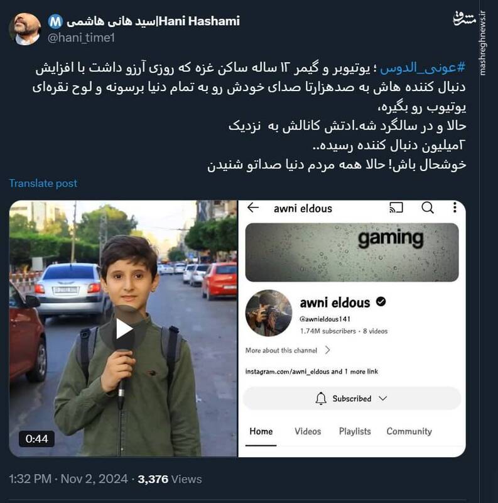Click the notification bell on Subscribed
Viewport: 498px width, 503px height.
[x=321, y=399]
